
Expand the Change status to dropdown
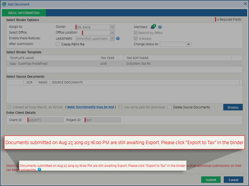pyautogui.click(x=188, y=44)
